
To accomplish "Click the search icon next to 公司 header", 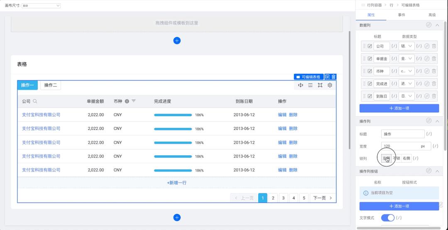I will coord(35,101).
